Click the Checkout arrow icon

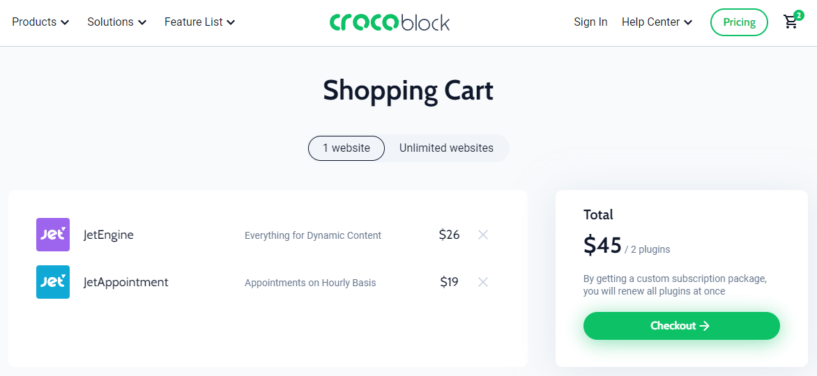(x=705, y=326)
